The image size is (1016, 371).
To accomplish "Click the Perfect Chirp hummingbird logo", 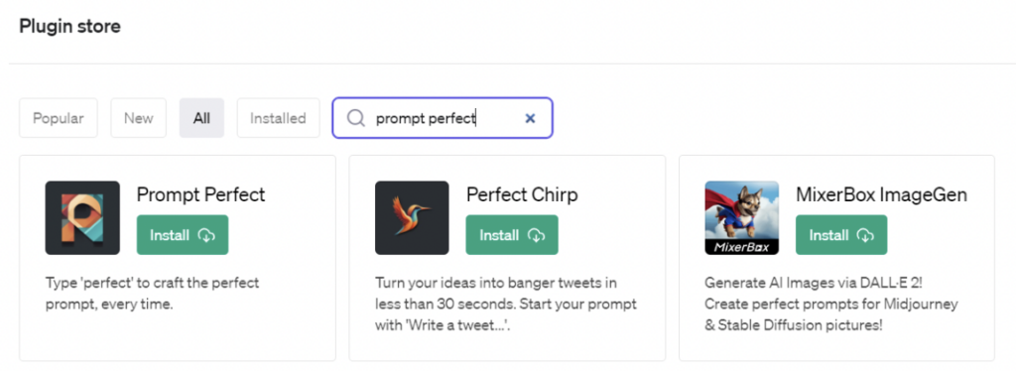I will pos(412,217).
